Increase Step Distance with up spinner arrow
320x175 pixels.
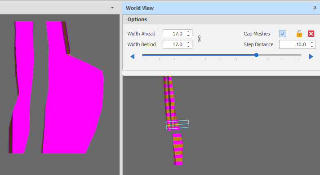[312, 43]
